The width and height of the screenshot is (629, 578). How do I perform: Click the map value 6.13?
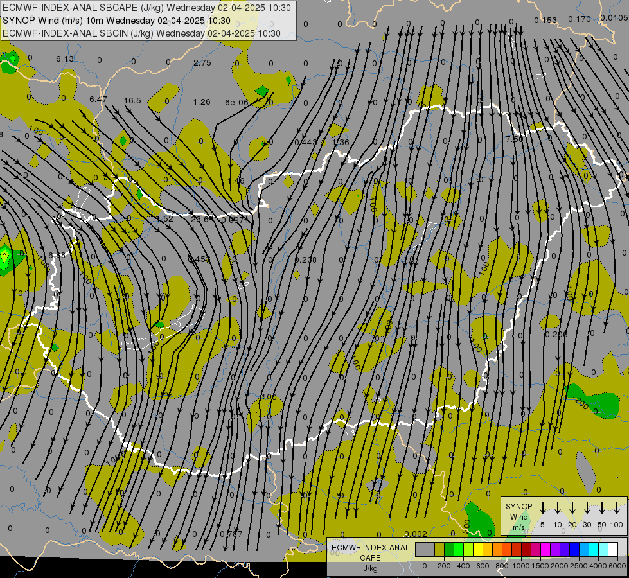[65, 58]
